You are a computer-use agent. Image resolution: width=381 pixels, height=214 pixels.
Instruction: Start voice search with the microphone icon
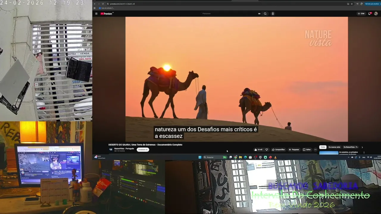pos(273,14)
